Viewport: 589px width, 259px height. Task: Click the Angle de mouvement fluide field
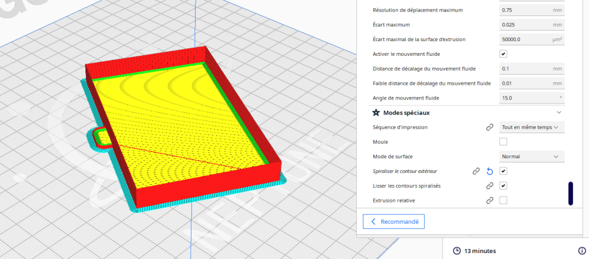tap(532, 98)
